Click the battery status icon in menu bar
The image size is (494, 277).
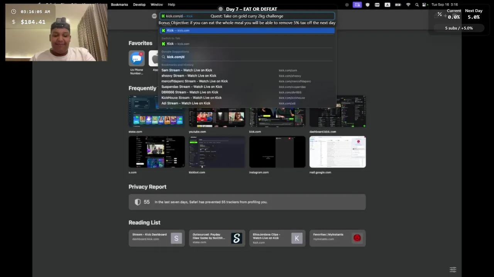coord(398,5)
